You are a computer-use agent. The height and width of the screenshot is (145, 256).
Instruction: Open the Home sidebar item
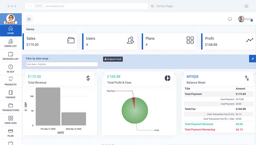[x=11, y=31]
